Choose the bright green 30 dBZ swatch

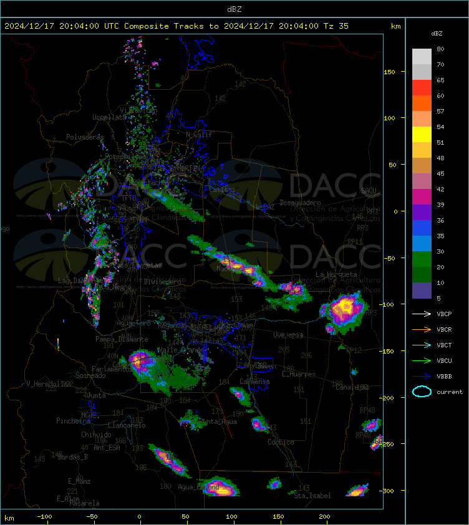point(422,259)
